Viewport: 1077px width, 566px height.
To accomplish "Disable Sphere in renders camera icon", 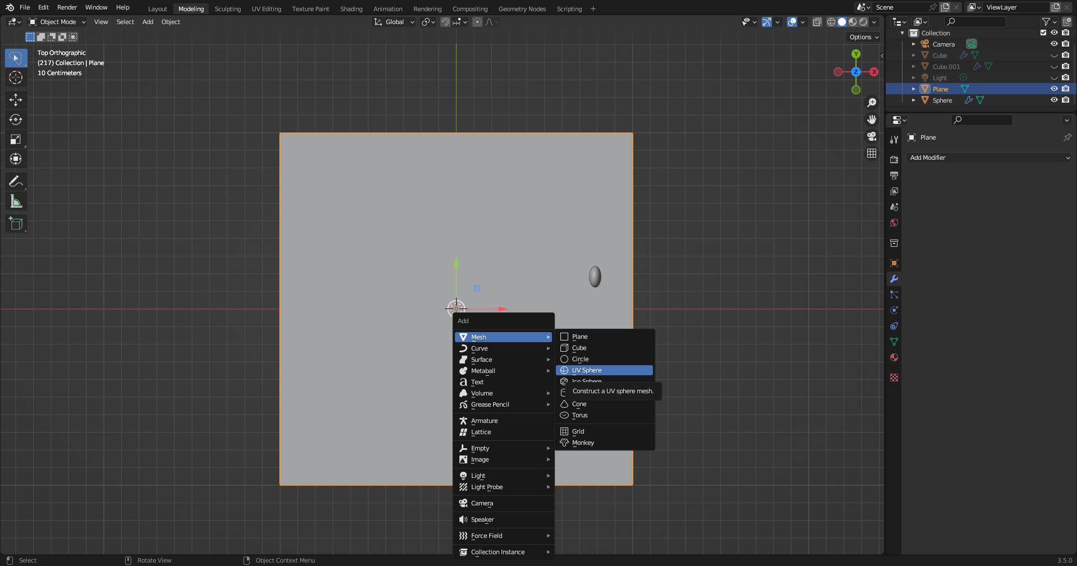I will tap(1065, 100).
